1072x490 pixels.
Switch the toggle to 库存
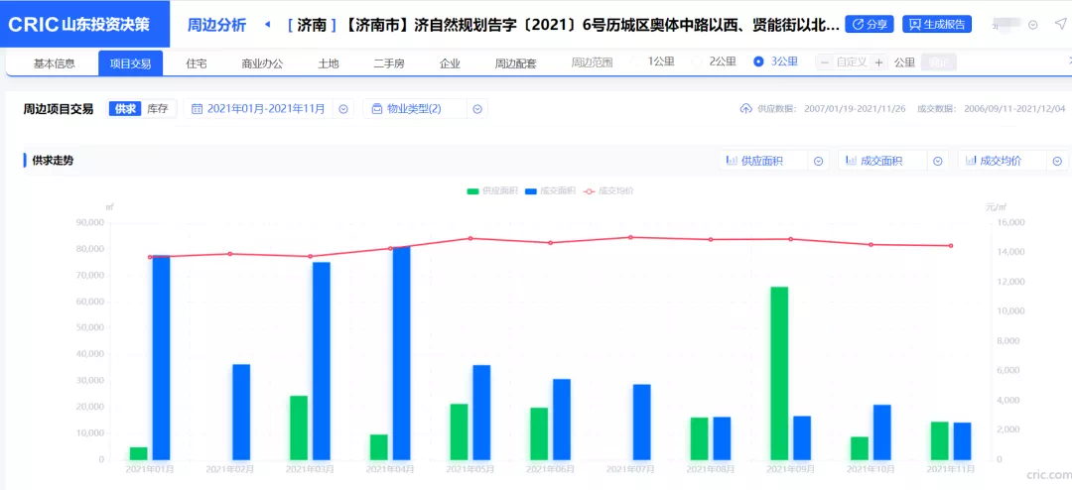pos(158,109)
